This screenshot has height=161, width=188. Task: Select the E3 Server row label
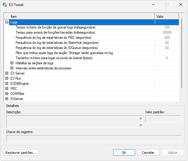(18, 73)
